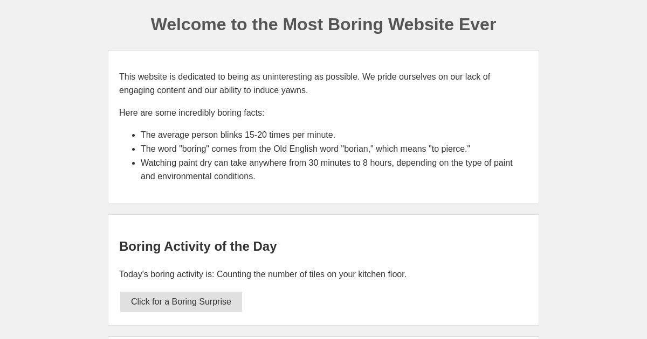Click the word "yawns" in the intro
The image size is (647, 339).
pos(294,90)
